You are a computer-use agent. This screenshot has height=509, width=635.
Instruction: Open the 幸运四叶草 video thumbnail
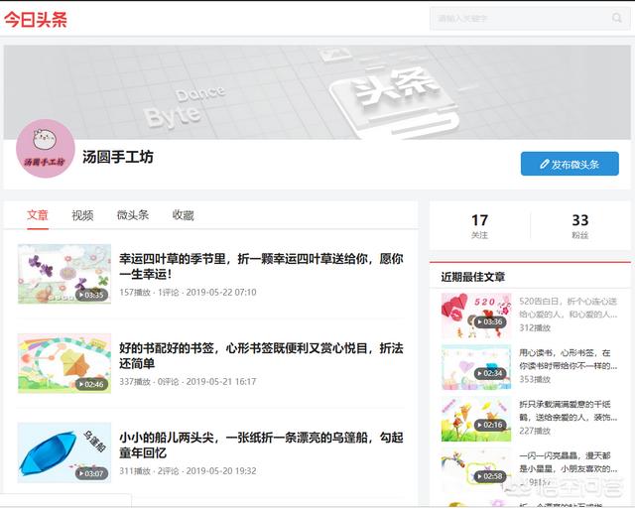(x=64, y=274)
